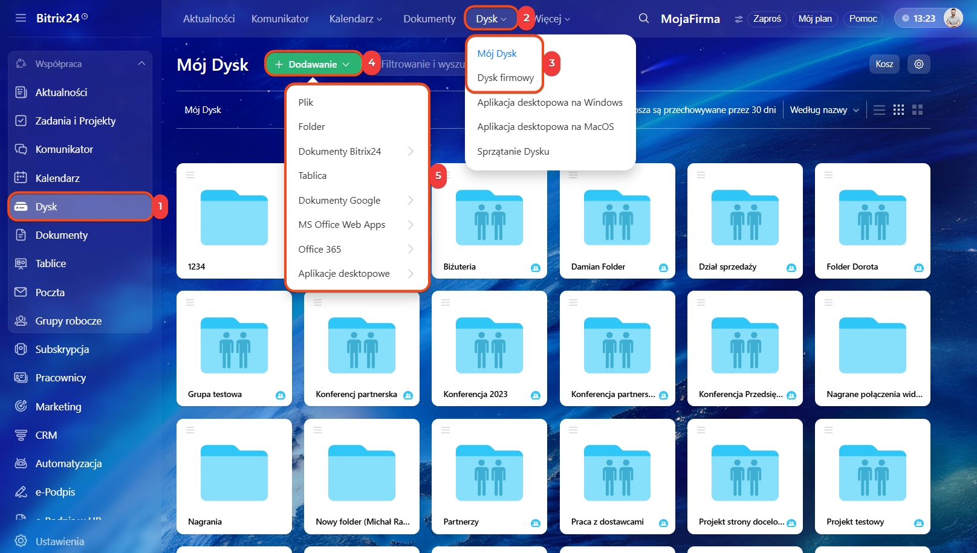Screen dimensions: 977x553
Task: Click the Kosz button
Action: point(884,64)
